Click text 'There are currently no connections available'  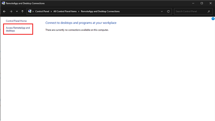point(77,30)
